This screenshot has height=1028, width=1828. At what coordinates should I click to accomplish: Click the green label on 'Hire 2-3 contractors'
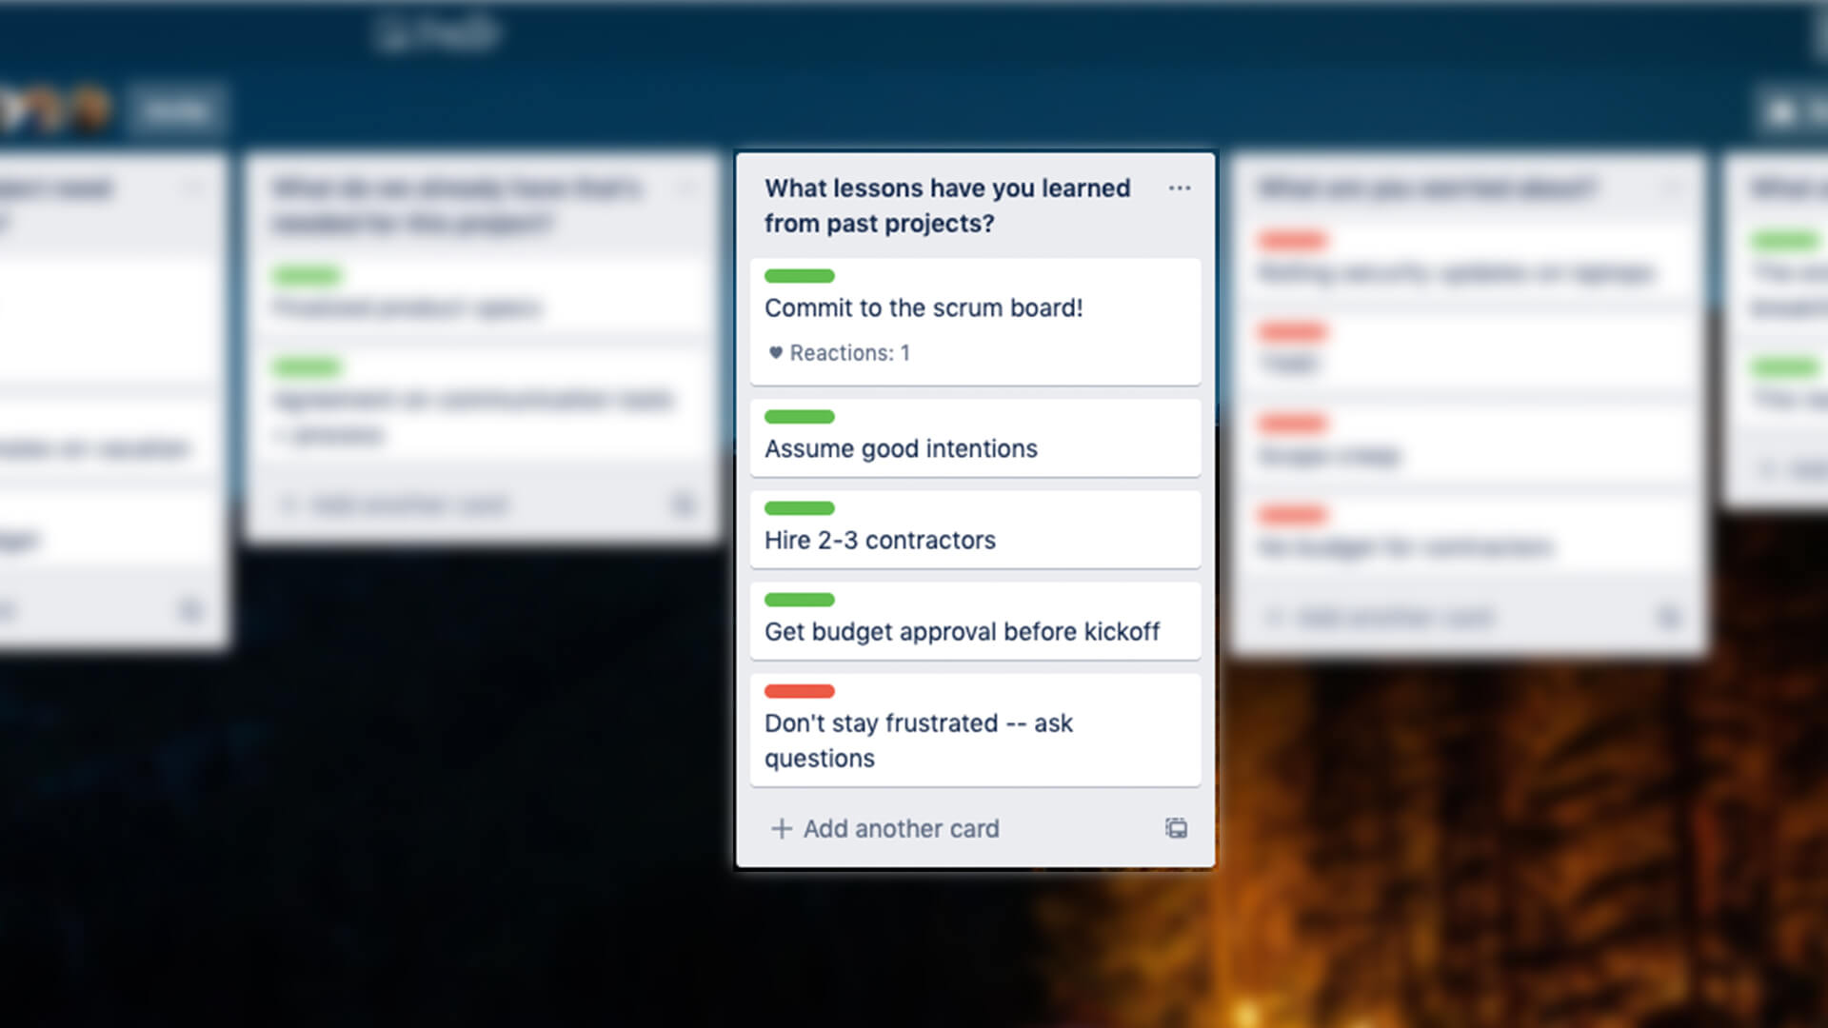click(x=799, y=507)
